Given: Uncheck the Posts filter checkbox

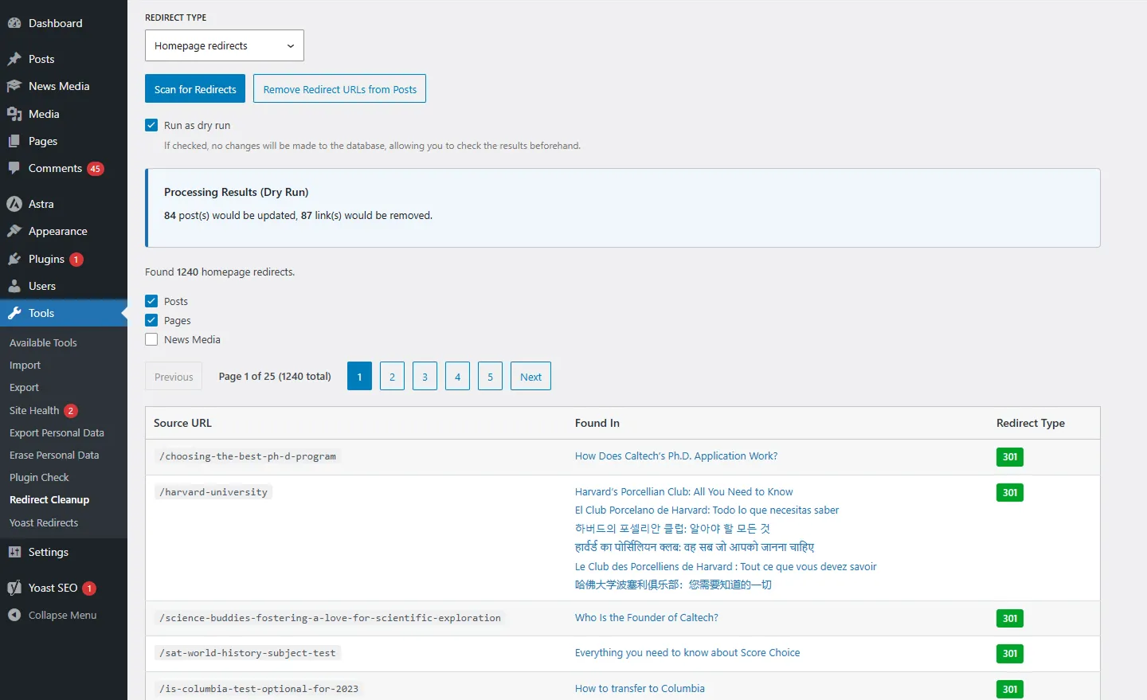Looking at the screenshot, I should click(x=151, y=301).
